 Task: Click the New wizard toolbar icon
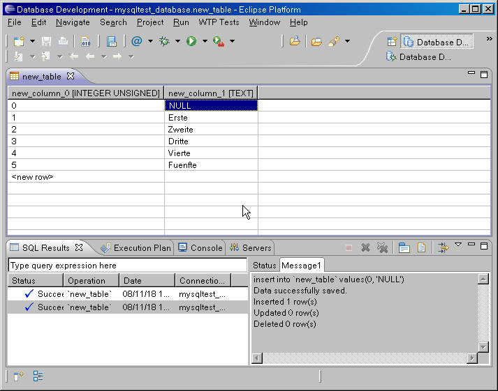[x=18, y=42]
